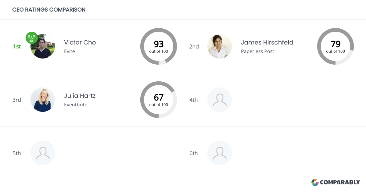Screen dimensions: 366x192
Task: Open the Evite company label
Action: [x=70, y=51]
